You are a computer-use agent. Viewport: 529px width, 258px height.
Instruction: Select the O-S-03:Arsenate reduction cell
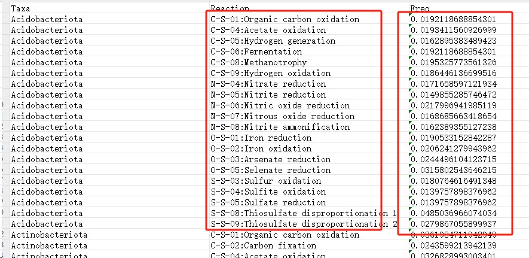coord(270,159)
